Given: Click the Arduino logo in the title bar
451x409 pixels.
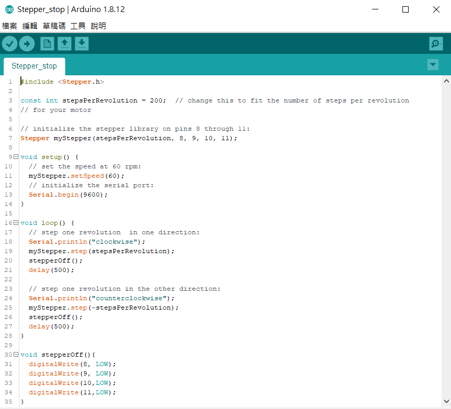Looking at the screenshot, I should [9, 9].
